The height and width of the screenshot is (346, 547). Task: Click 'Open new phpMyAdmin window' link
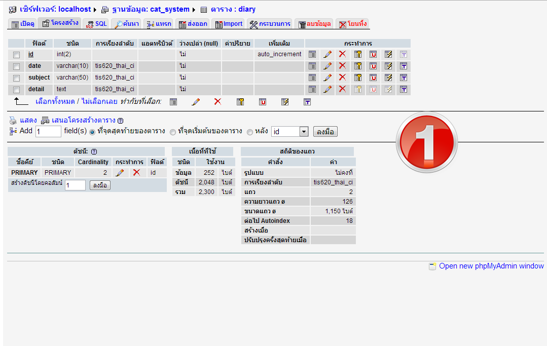[x=491, y=266]
